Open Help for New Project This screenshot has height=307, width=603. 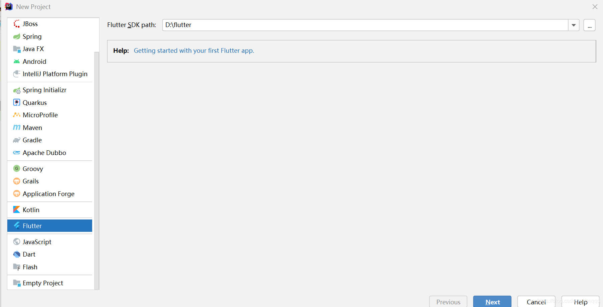click(580, 302)
